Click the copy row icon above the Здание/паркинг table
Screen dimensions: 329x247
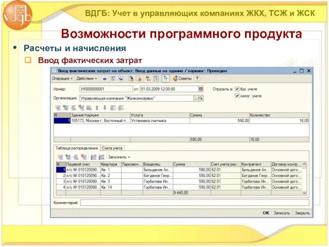point(66,108)
